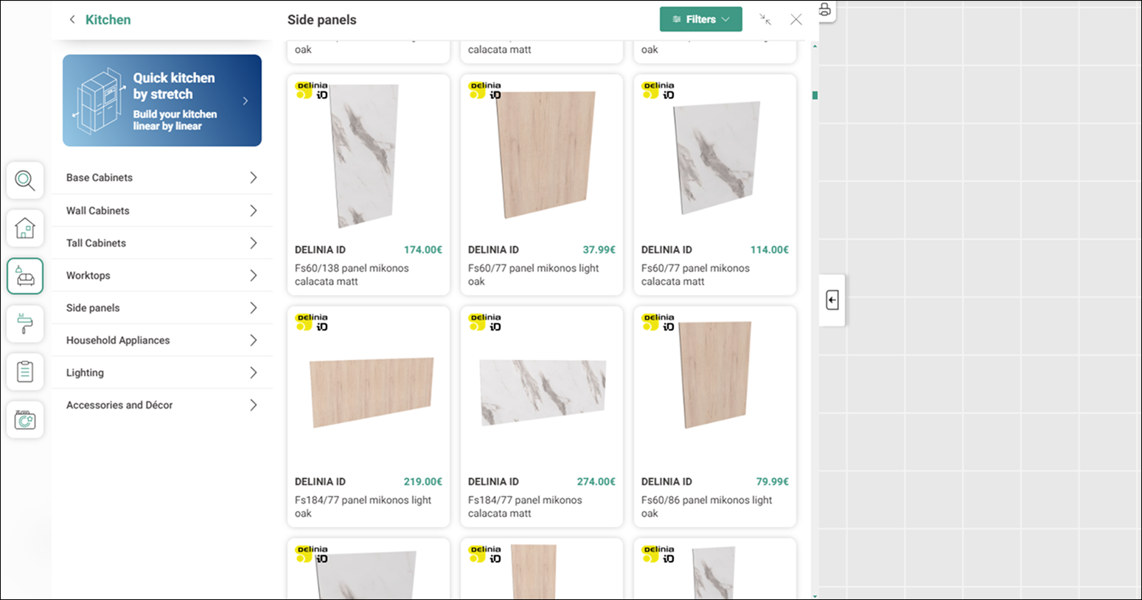Select the 114.00€ Fs60/77 calacata matt panel image
This screenshot has width=1142, height=600.
click(715, 158)
